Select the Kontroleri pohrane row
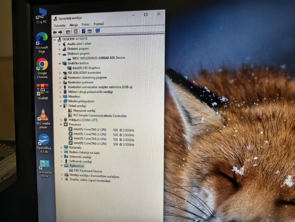The height and width of the screenshot is (222, 295). [x=81, y=82]
